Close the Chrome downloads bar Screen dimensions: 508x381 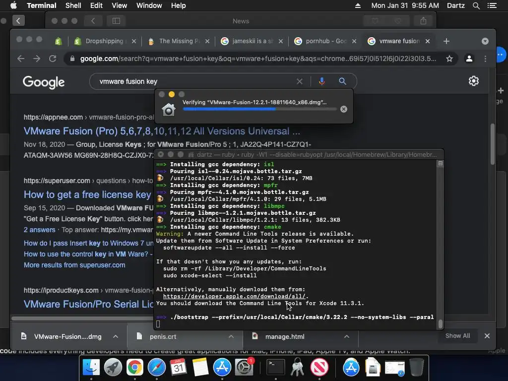(487, 336)
